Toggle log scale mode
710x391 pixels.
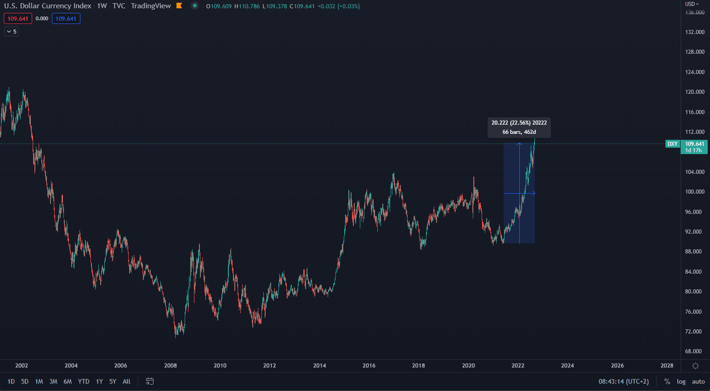click(x=681, y=381)
